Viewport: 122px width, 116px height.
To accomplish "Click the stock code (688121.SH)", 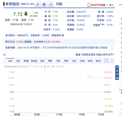I will (x=28, y=4).
